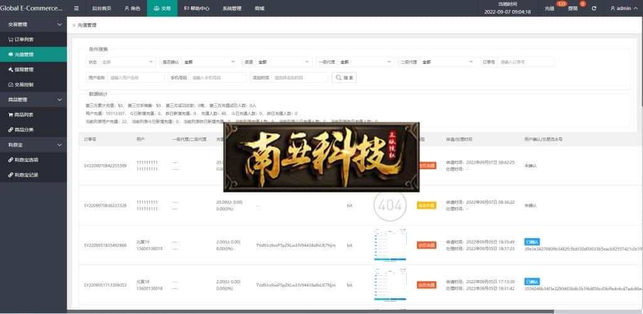Click the vertical scrollbar on the right
Screen dimensions: 643x314
point(641,61)
